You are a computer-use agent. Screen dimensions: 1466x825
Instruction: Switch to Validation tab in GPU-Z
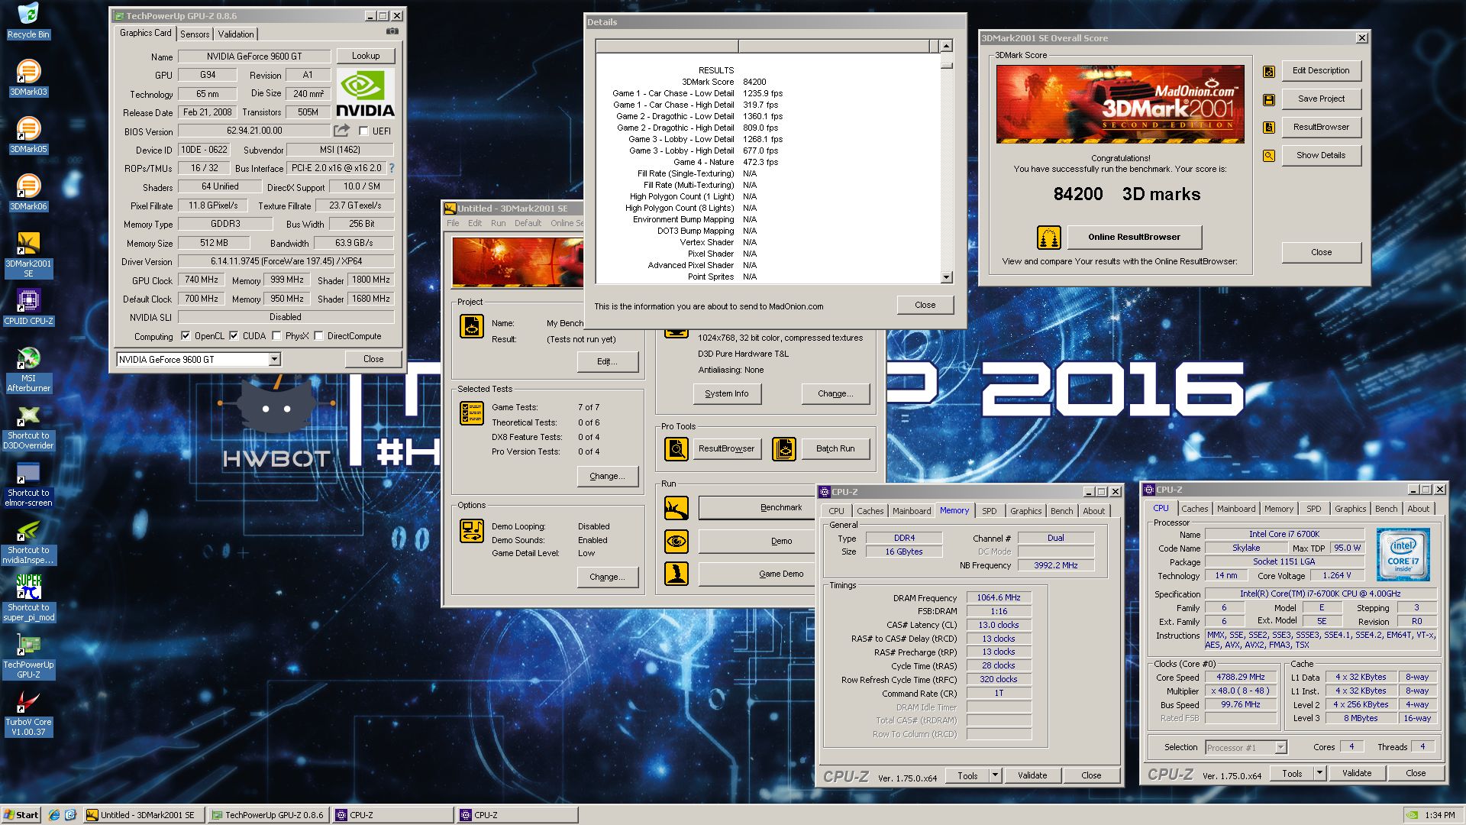(x=236, y=34)
